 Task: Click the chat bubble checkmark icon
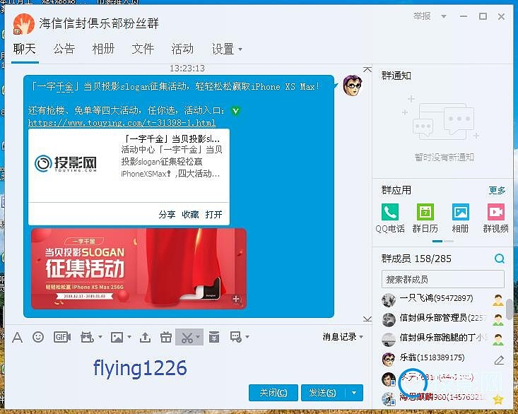click(x=236, y=337)
